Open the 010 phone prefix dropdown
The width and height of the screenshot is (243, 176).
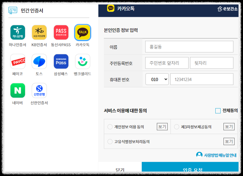157,79
